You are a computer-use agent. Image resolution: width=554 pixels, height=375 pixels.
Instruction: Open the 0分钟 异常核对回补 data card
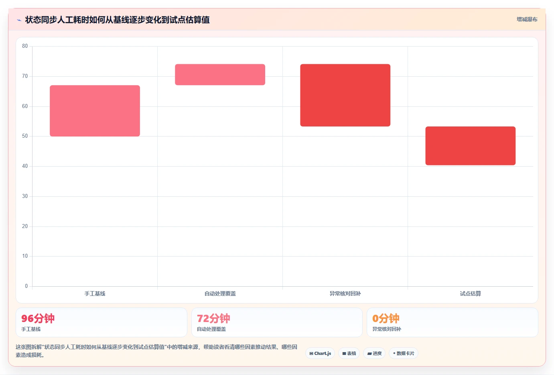click(x=453, y=322)
